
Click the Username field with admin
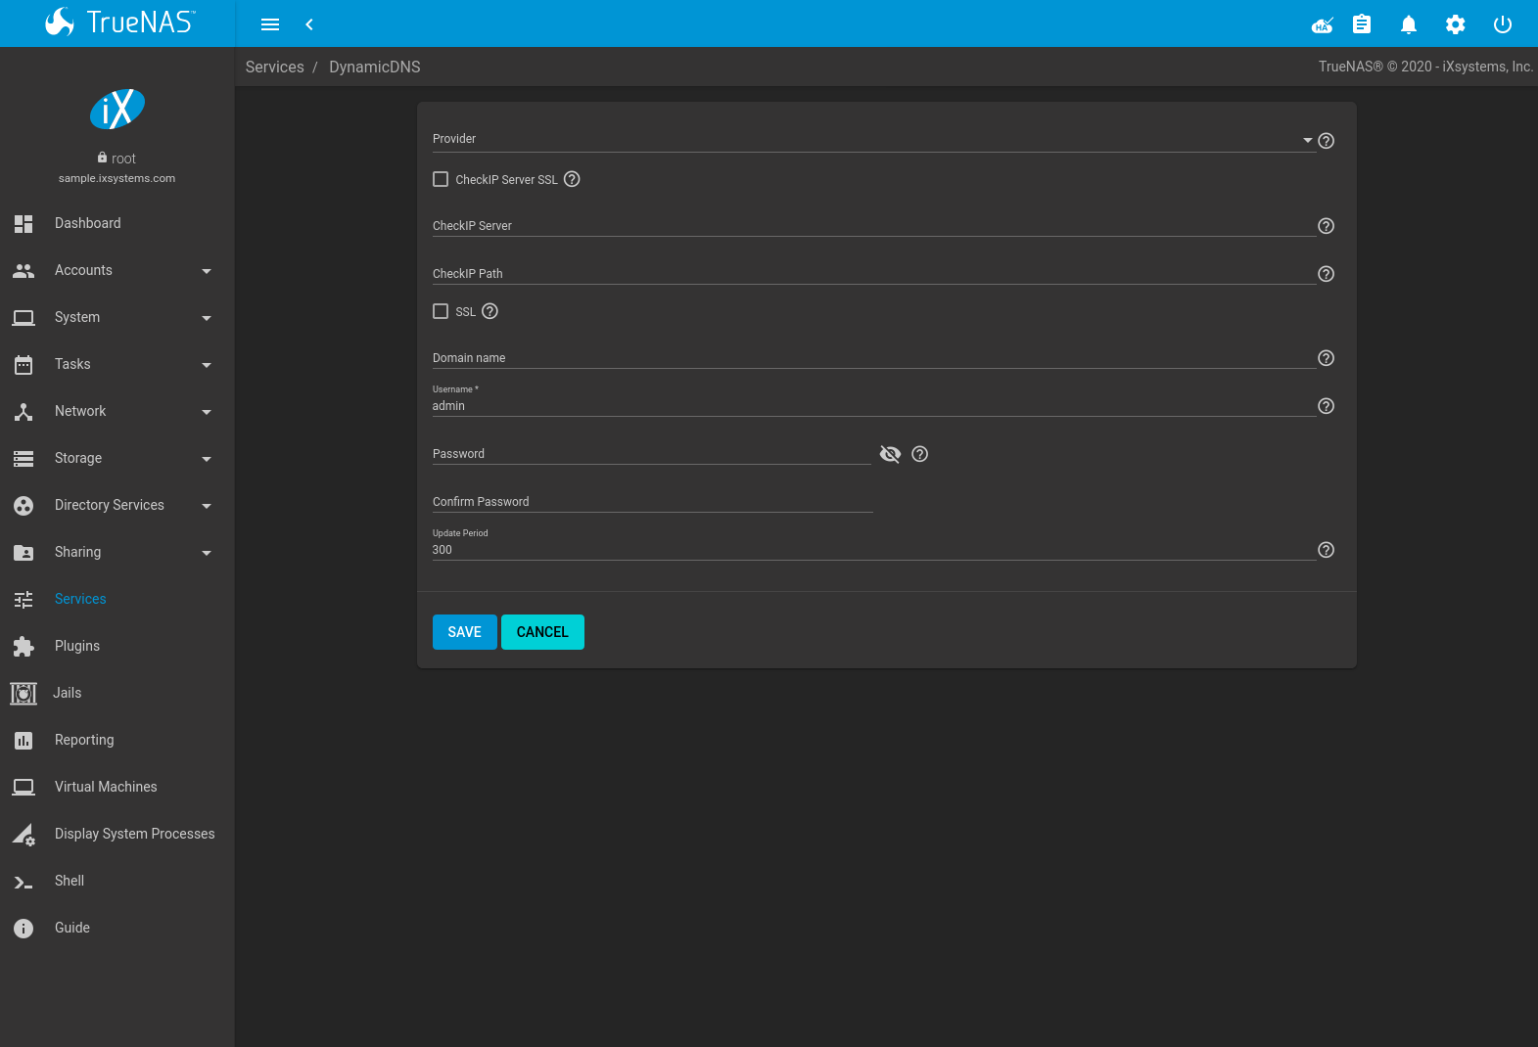(x=873, y=405)
